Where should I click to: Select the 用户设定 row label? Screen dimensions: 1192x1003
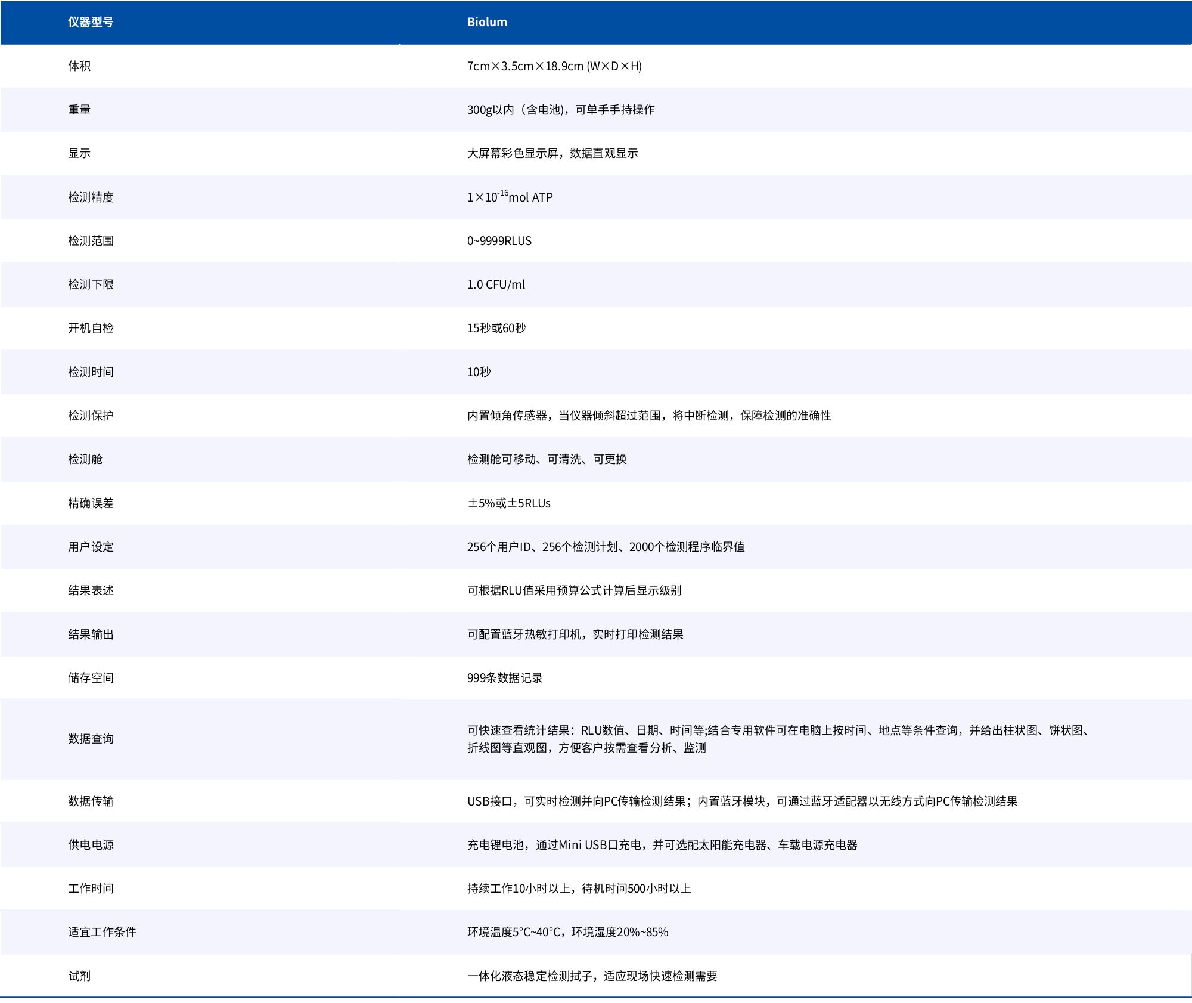point(91,547)
